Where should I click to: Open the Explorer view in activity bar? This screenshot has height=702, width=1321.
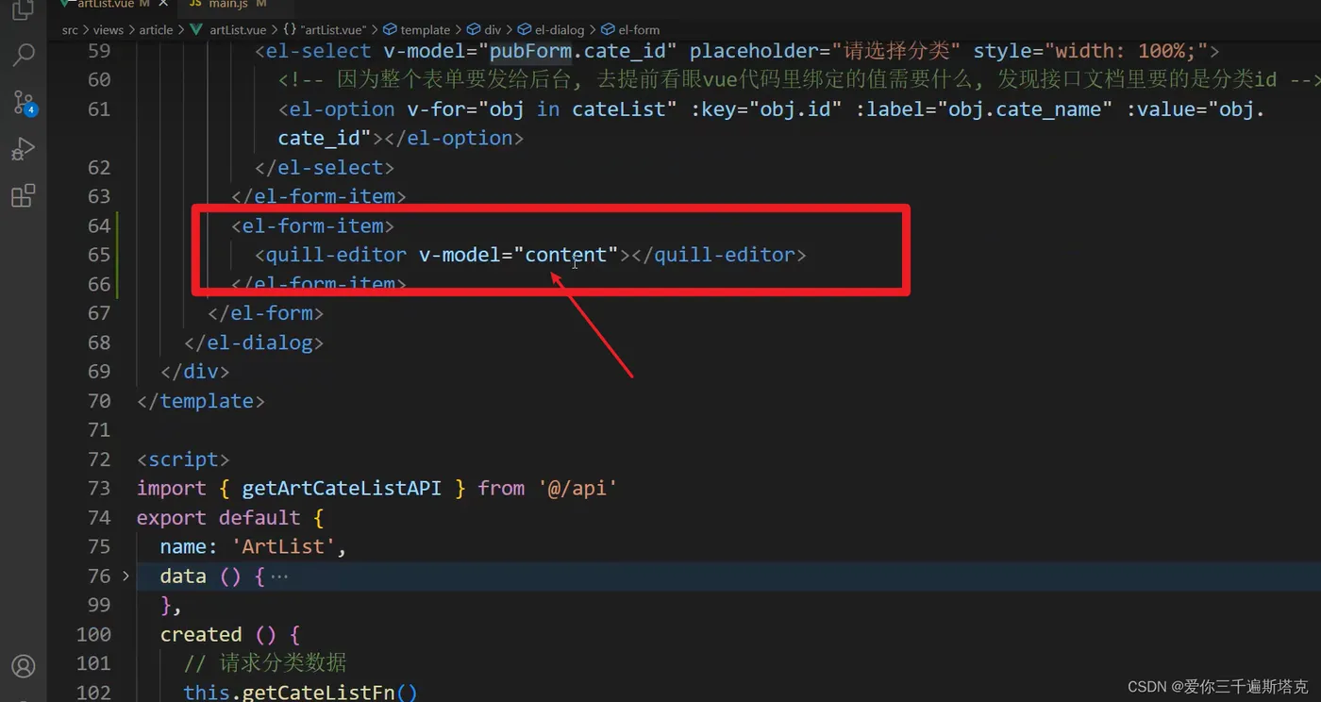click(x=23, y=9)
